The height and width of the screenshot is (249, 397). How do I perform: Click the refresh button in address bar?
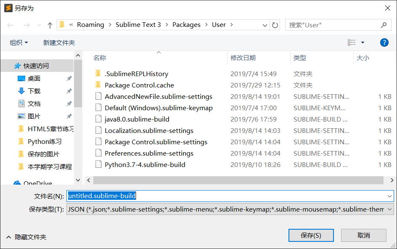(x=275, y=25)
